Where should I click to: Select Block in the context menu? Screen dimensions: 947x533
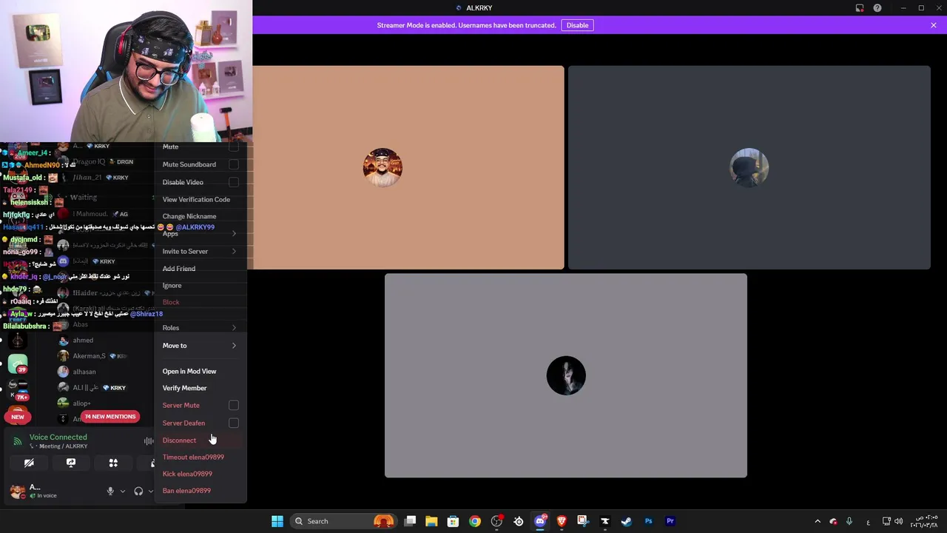pyautogui.click(x=200, y=302)
